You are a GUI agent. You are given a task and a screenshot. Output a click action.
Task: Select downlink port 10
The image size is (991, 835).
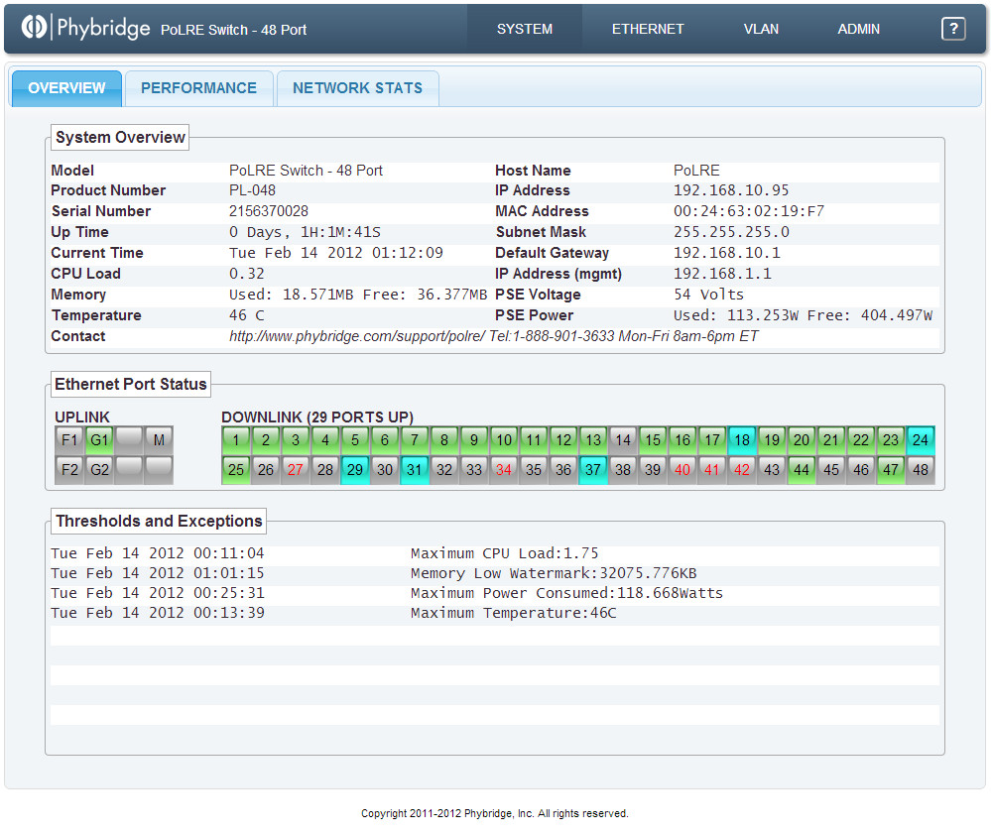coord(504,440)
